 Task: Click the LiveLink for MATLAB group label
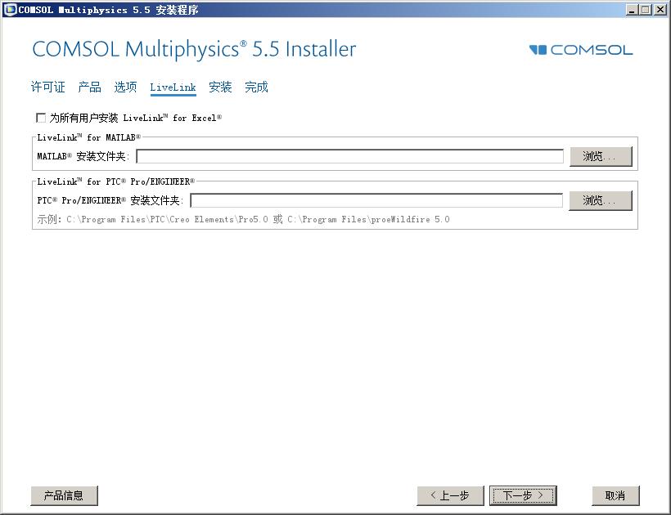88,137
